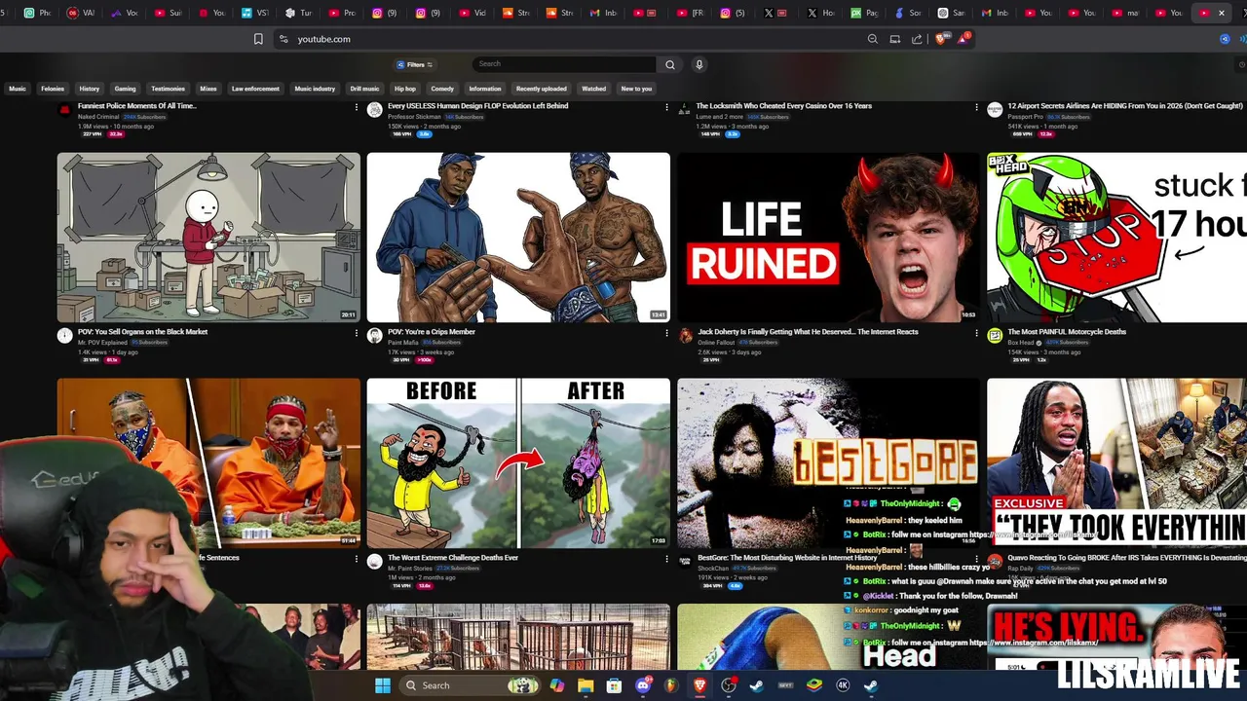This screenshot has height=701, width=1247.
Task: Click Paint Mafia channel avatar
Action: [x=374, y=336]
